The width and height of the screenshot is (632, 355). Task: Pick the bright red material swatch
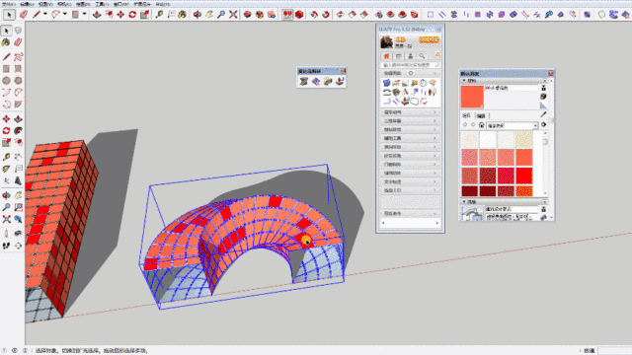tap(524, 176)
